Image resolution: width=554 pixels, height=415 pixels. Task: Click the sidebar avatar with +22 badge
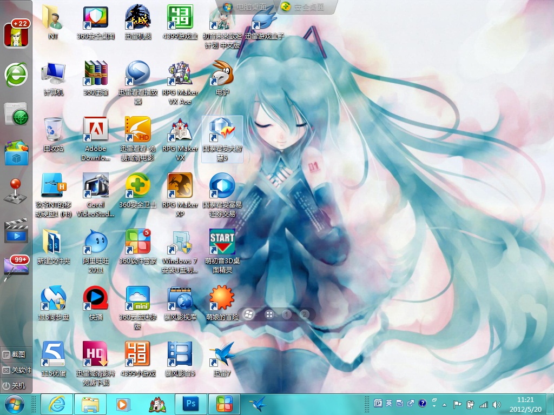click(x=16, y=34)
